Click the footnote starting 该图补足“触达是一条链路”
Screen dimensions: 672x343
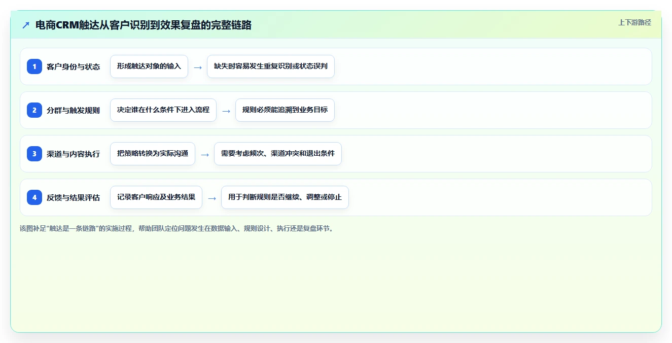pyautogui.click(x=177, y=228)
